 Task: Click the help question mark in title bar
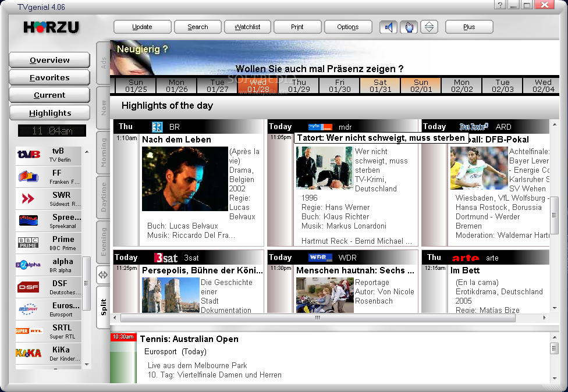(x=500, y=5)
